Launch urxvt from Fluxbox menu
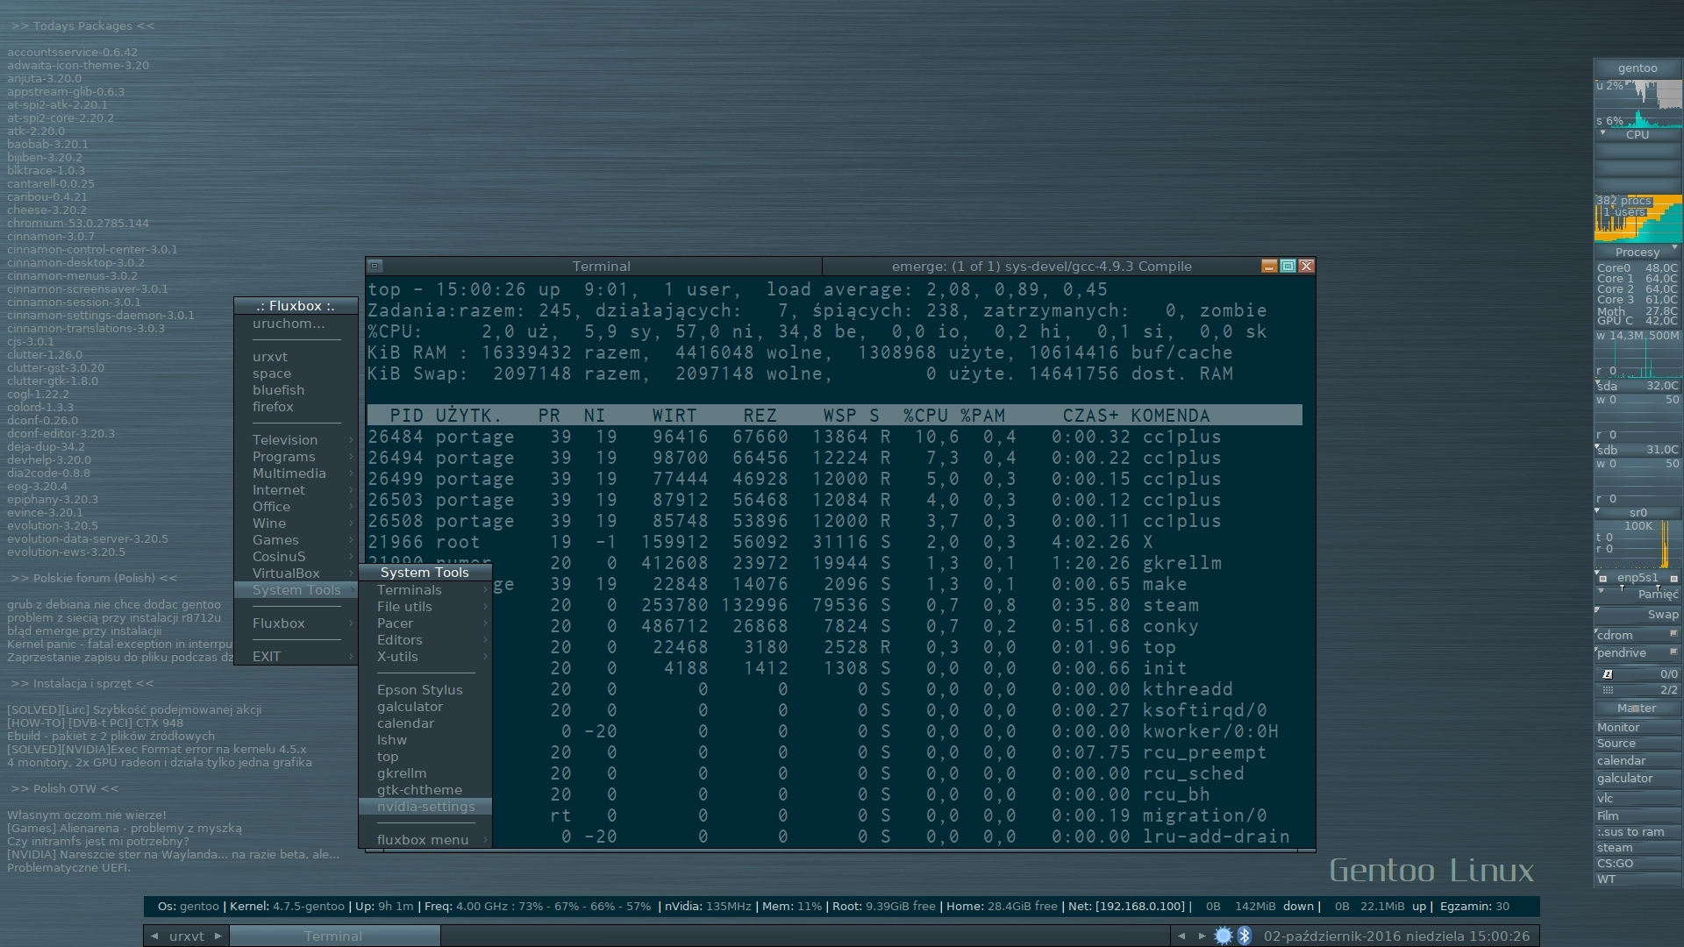 coord(296,357)
